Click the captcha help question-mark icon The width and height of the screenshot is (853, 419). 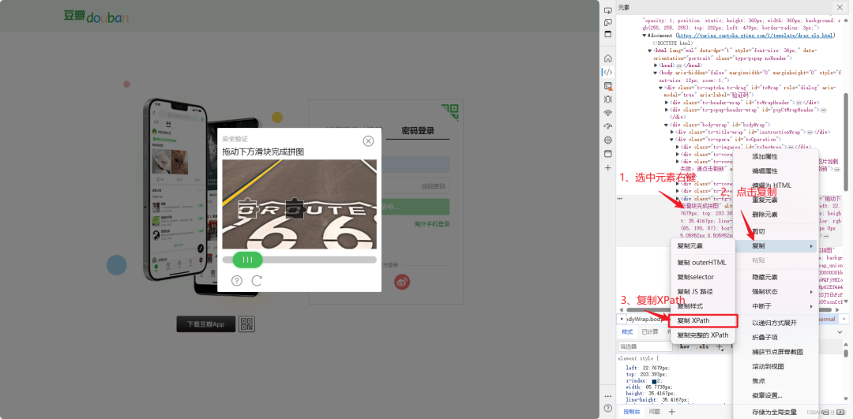(x=237, y=280)
